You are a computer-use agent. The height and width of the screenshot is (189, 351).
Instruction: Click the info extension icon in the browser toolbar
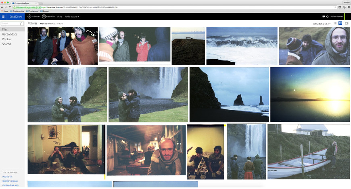coord(344,7)
